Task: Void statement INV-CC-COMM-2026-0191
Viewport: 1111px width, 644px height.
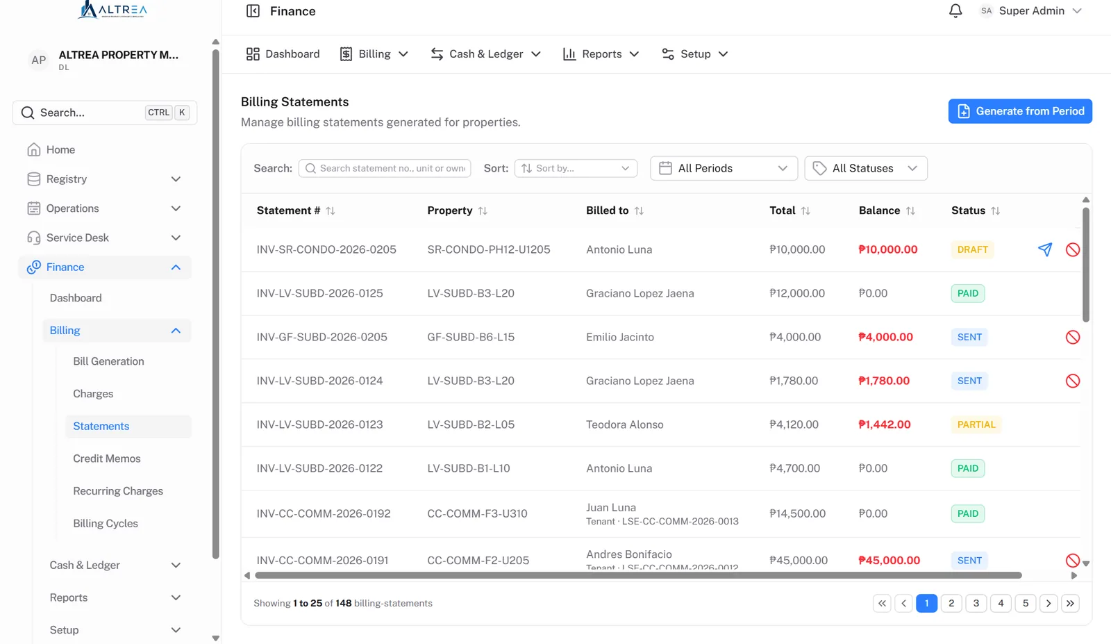Action: click(1073, 560)
